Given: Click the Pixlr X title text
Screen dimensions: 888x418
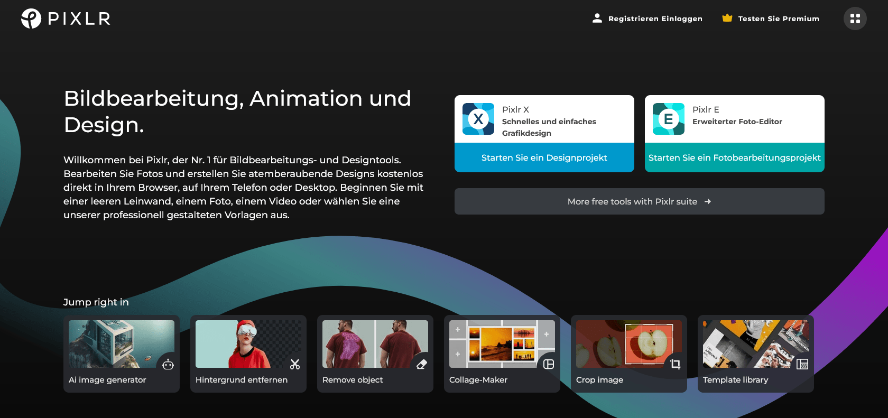Looking at the screenshot, I should (515, 109).
